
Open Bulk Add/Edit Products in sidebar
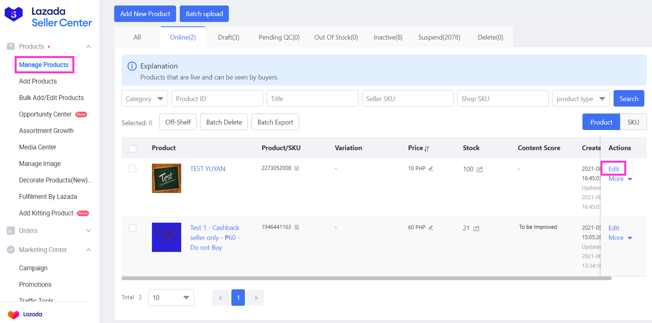51,98
